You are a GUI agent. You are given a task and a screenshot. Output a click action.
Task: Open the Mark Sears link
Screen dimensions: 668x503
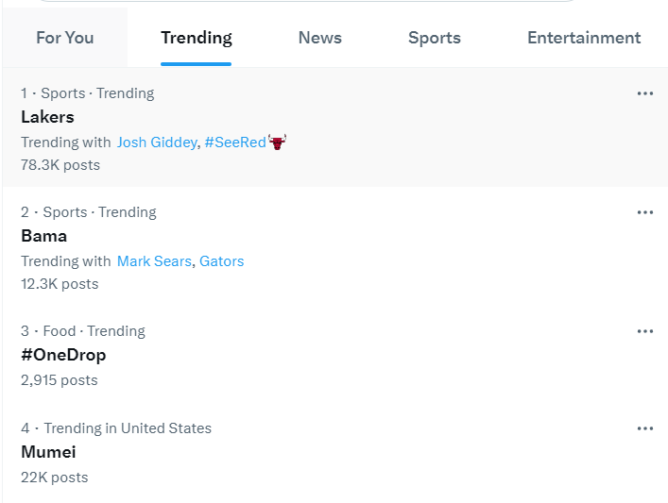click(154, 260)
